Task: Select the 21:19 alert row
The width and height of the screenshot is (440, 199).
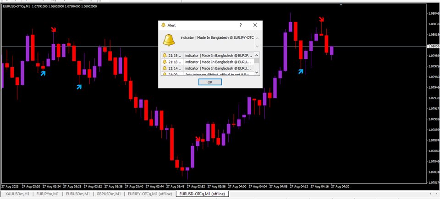Action: coord(207,55)
